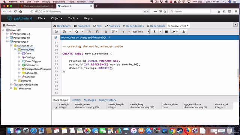Screen dimensions: 240x135
Task: Switch to the Properties tab
Action: (82, 26)
